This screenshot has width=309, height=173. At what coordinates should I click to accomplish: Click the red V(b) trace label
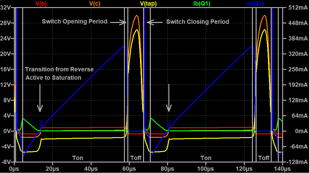[x=41, y=3]
